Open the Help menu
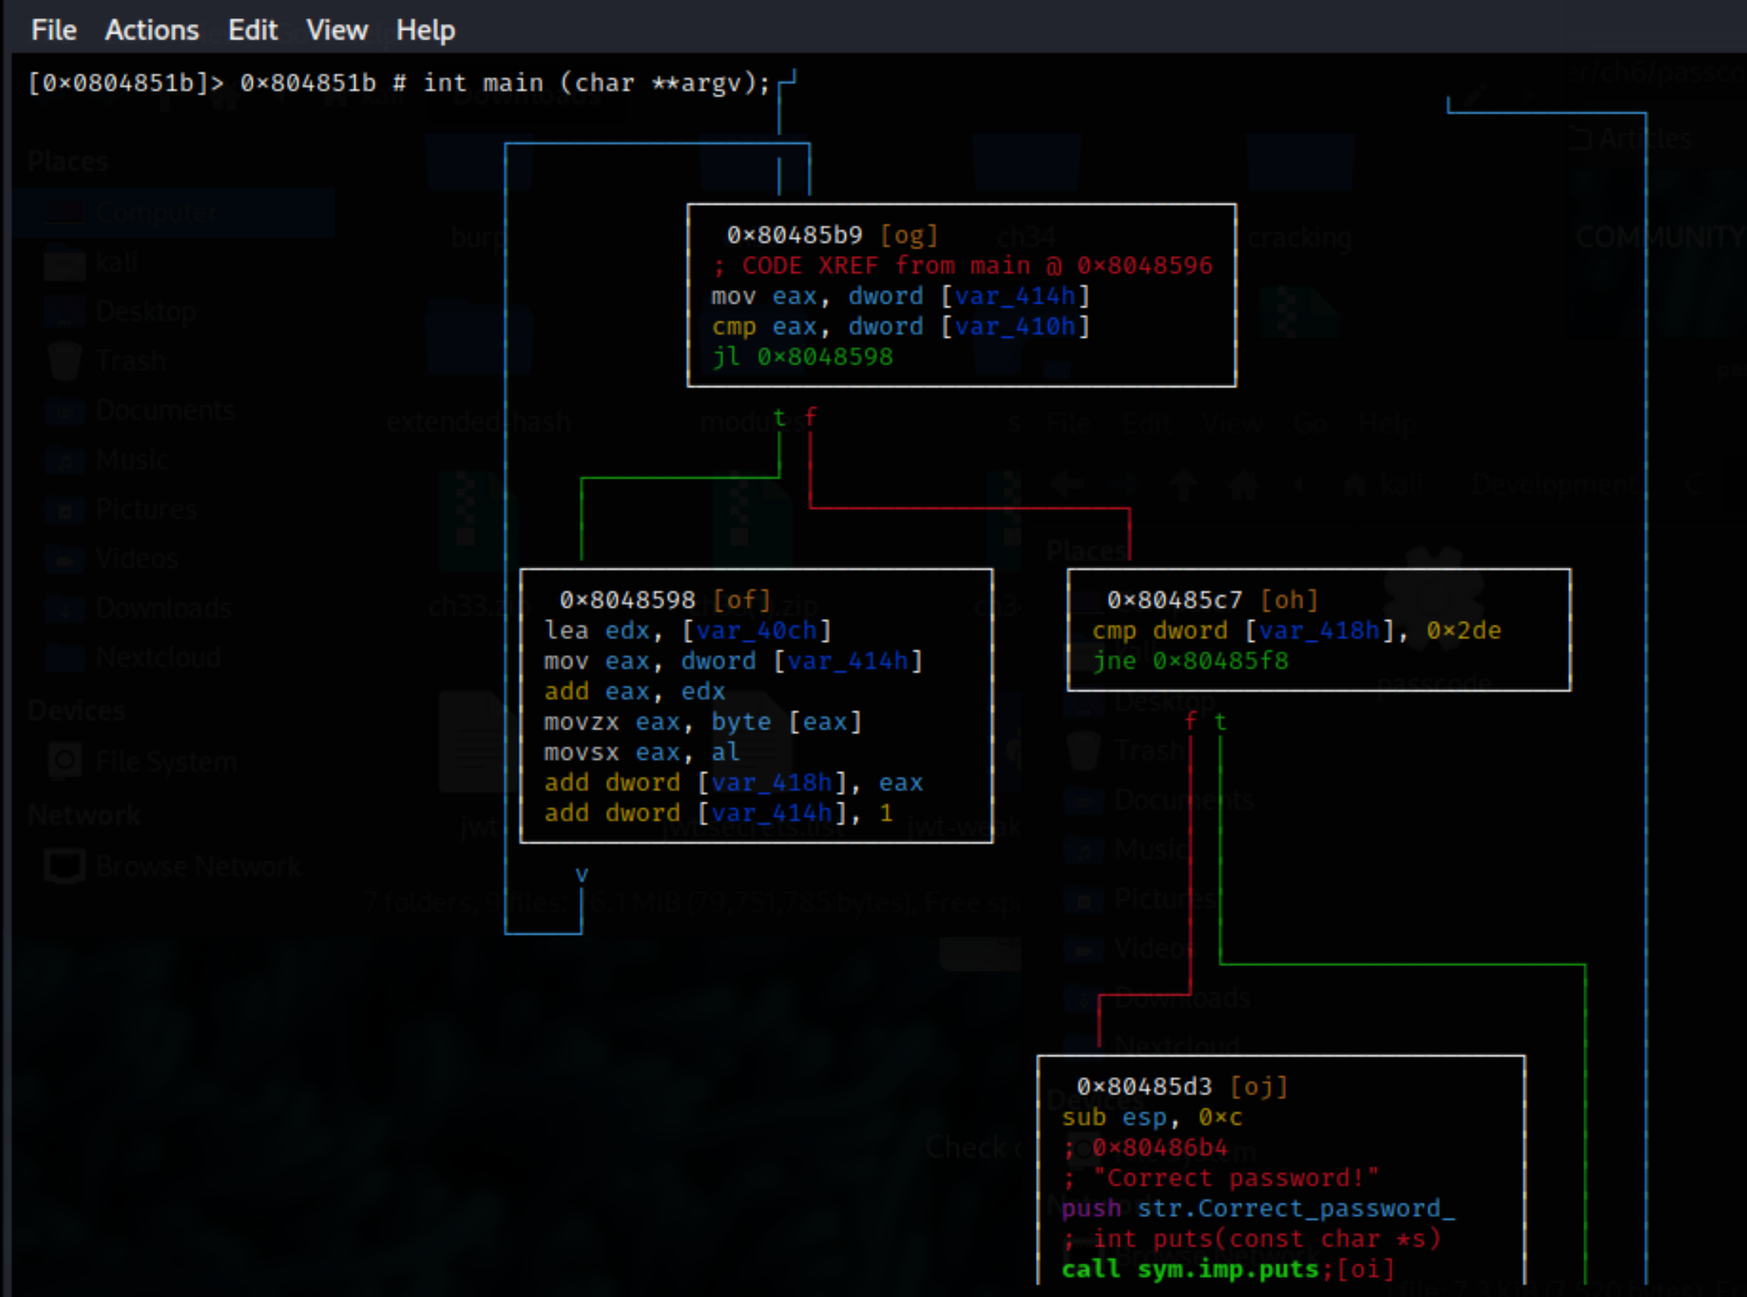Image resolution: width=1747 pixels, height=1297 pixels. point(425,30)
